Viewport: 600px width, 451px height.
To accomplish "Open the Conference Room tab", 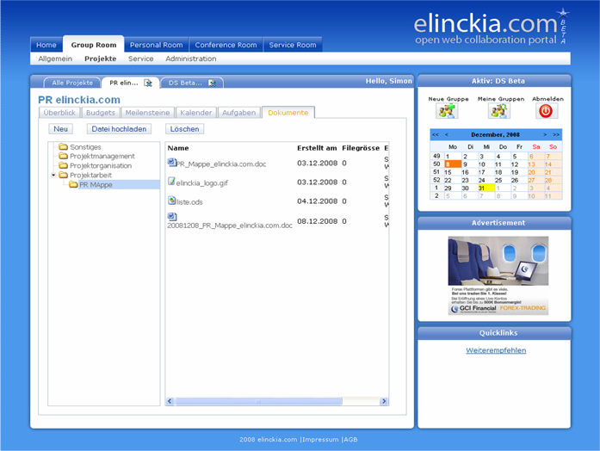I will [226, 45].
